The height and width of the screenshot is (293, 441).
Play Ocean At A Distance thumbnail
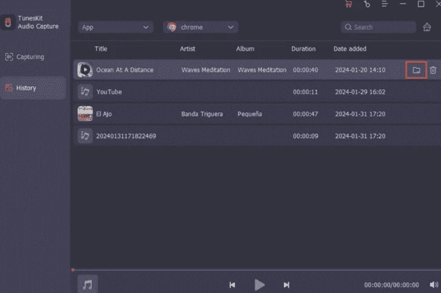click(85, 70)
